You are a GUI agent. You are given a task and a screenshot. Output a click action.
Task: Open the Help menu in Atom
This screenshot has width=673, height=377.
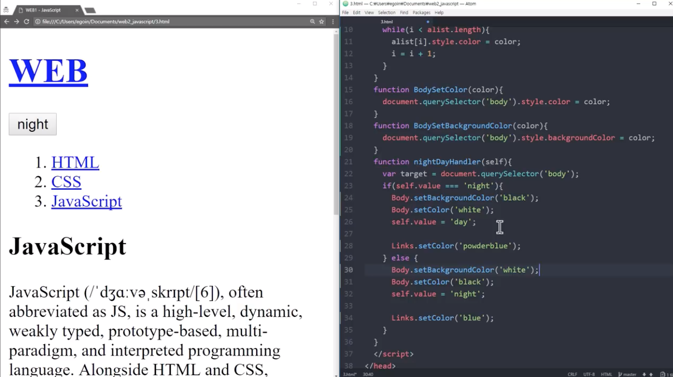[x=439, y=12]
